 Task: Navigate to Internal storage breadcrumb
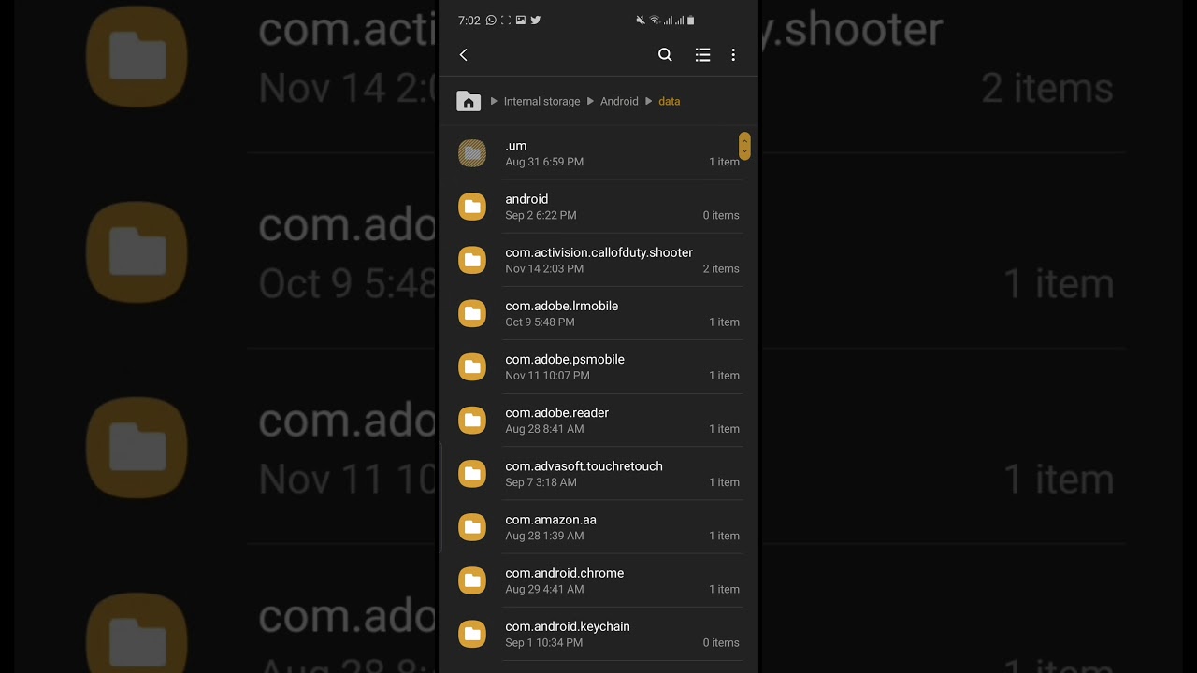(541, 101)
